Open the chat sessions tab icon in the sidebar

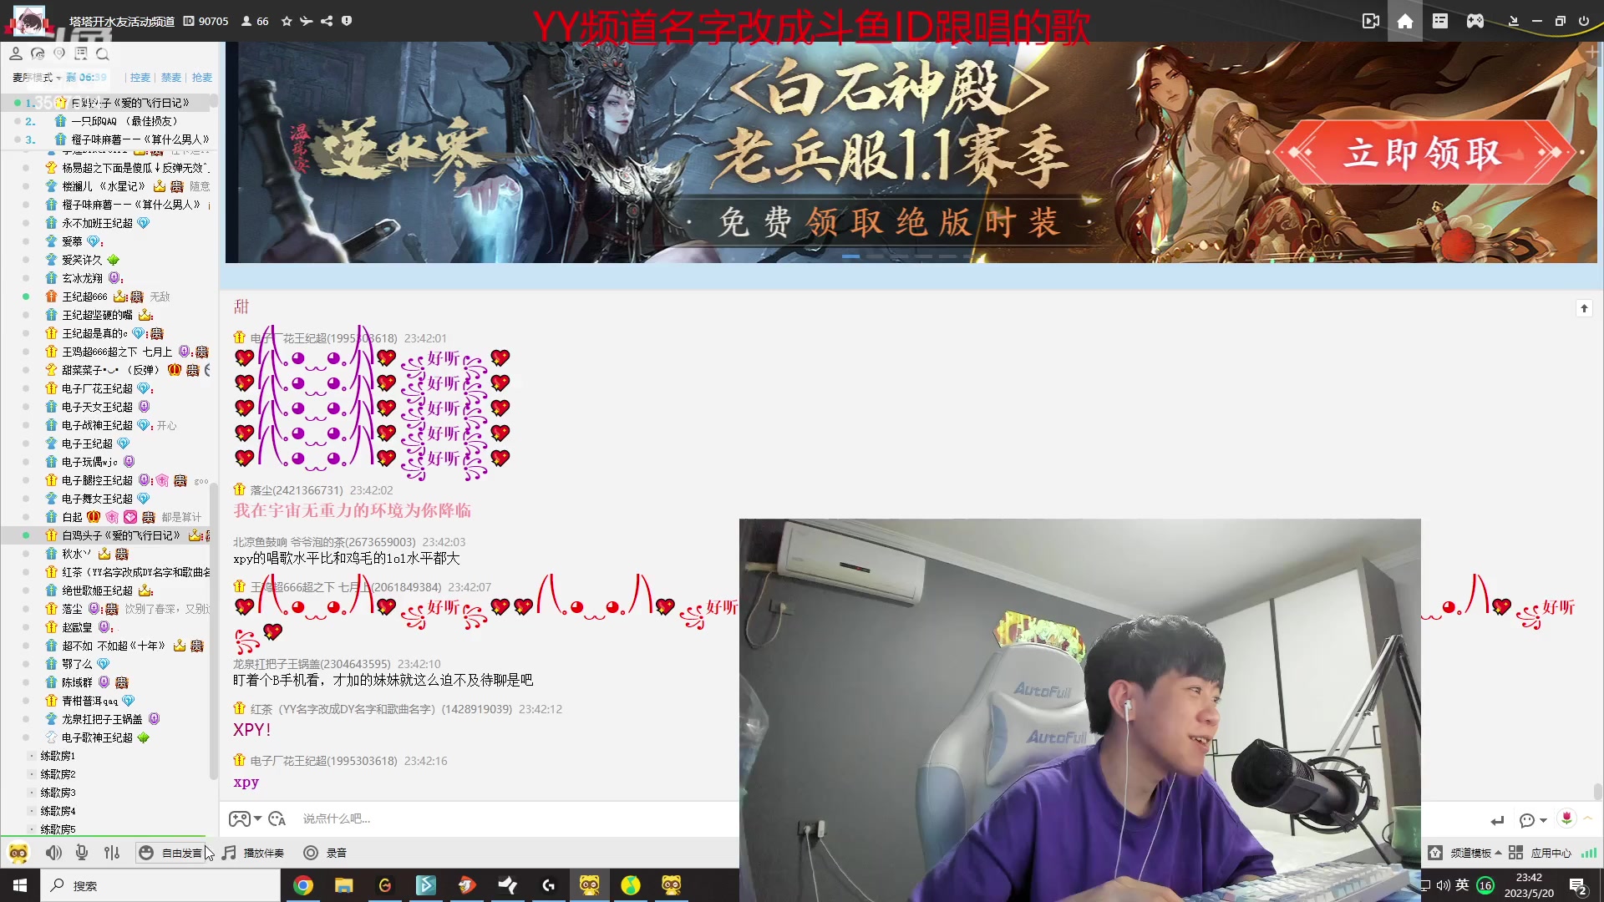[38, 53]
